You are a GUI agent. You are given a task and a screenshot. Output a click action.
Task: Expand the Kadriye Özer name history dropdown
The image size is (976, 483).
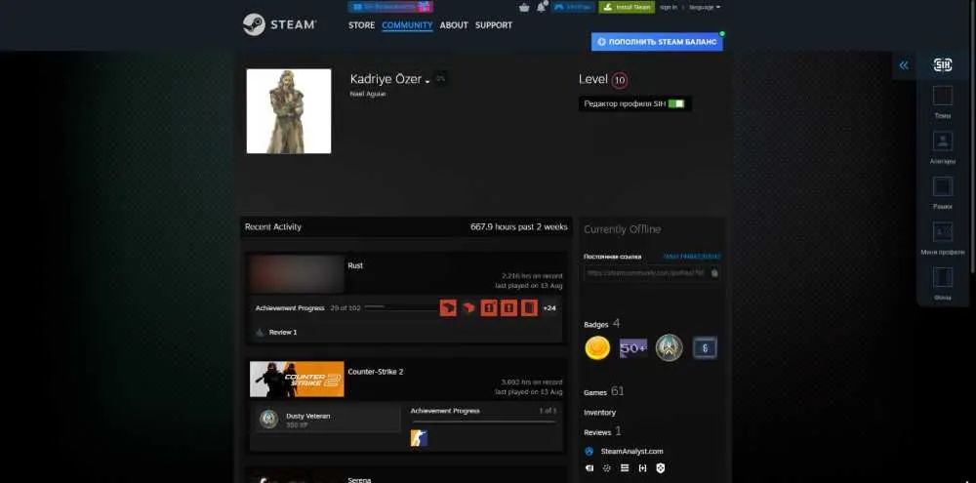pyautogui.click(x=427, y=82)
